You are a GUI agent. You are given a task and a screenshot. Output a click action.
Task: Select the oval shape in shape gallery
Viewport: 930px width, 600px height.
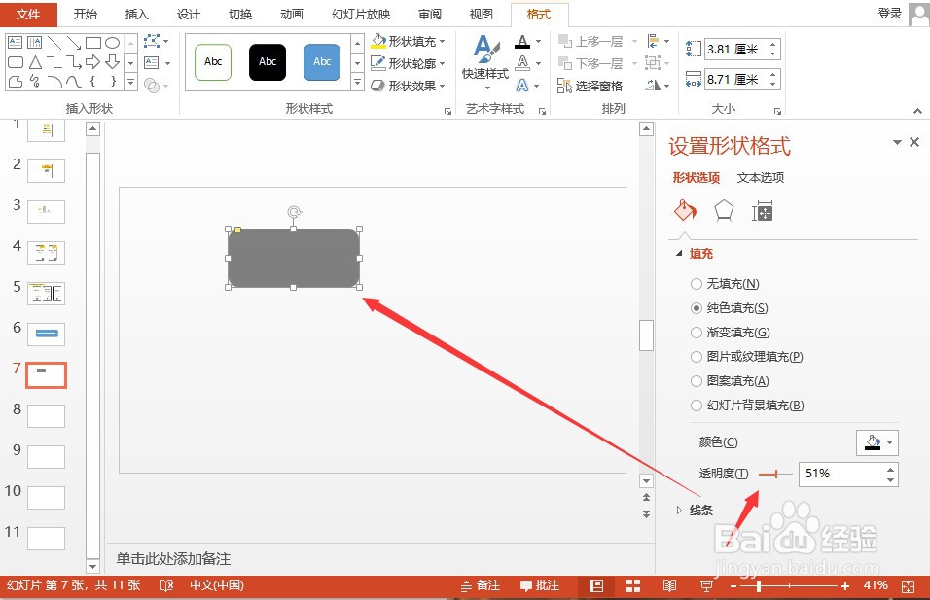[x=112, y=43]
